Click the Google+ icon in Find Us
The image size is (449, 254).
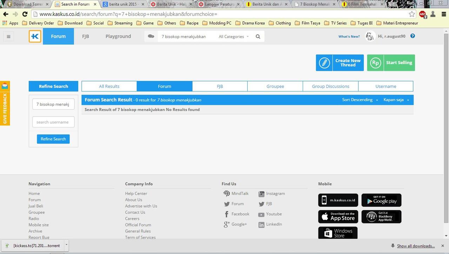point(227,225)
